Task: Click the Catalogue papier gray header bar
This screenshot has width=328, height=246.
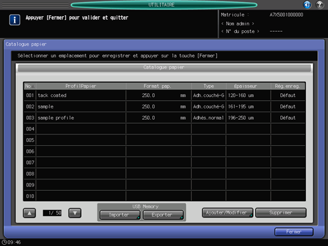Action: click(164, 68)
